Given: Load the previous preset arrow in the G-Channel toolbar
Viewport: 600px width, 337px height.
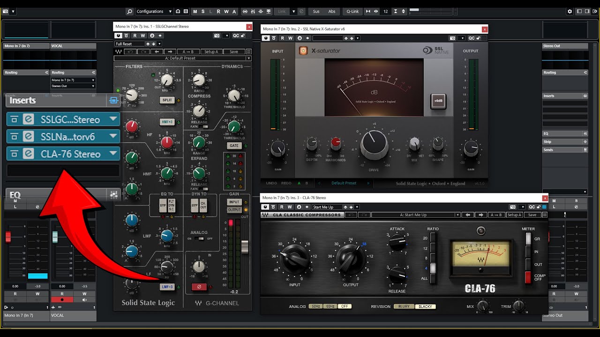Looking at the screenshot, I should coord(157,51).
